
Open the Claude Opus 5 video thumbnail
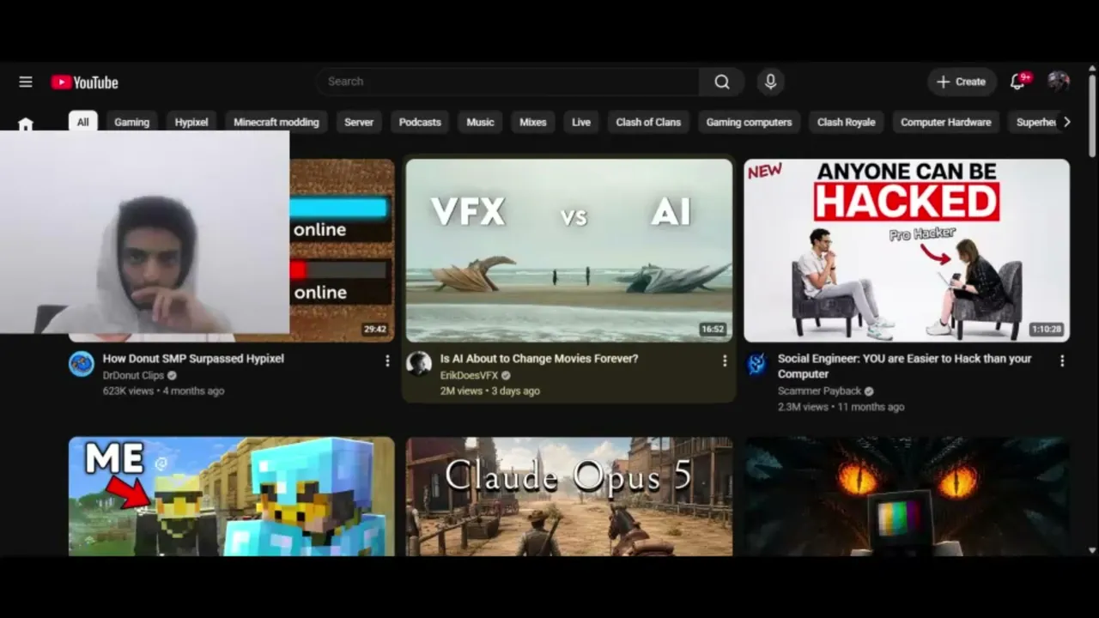click(x=569, y=496)
